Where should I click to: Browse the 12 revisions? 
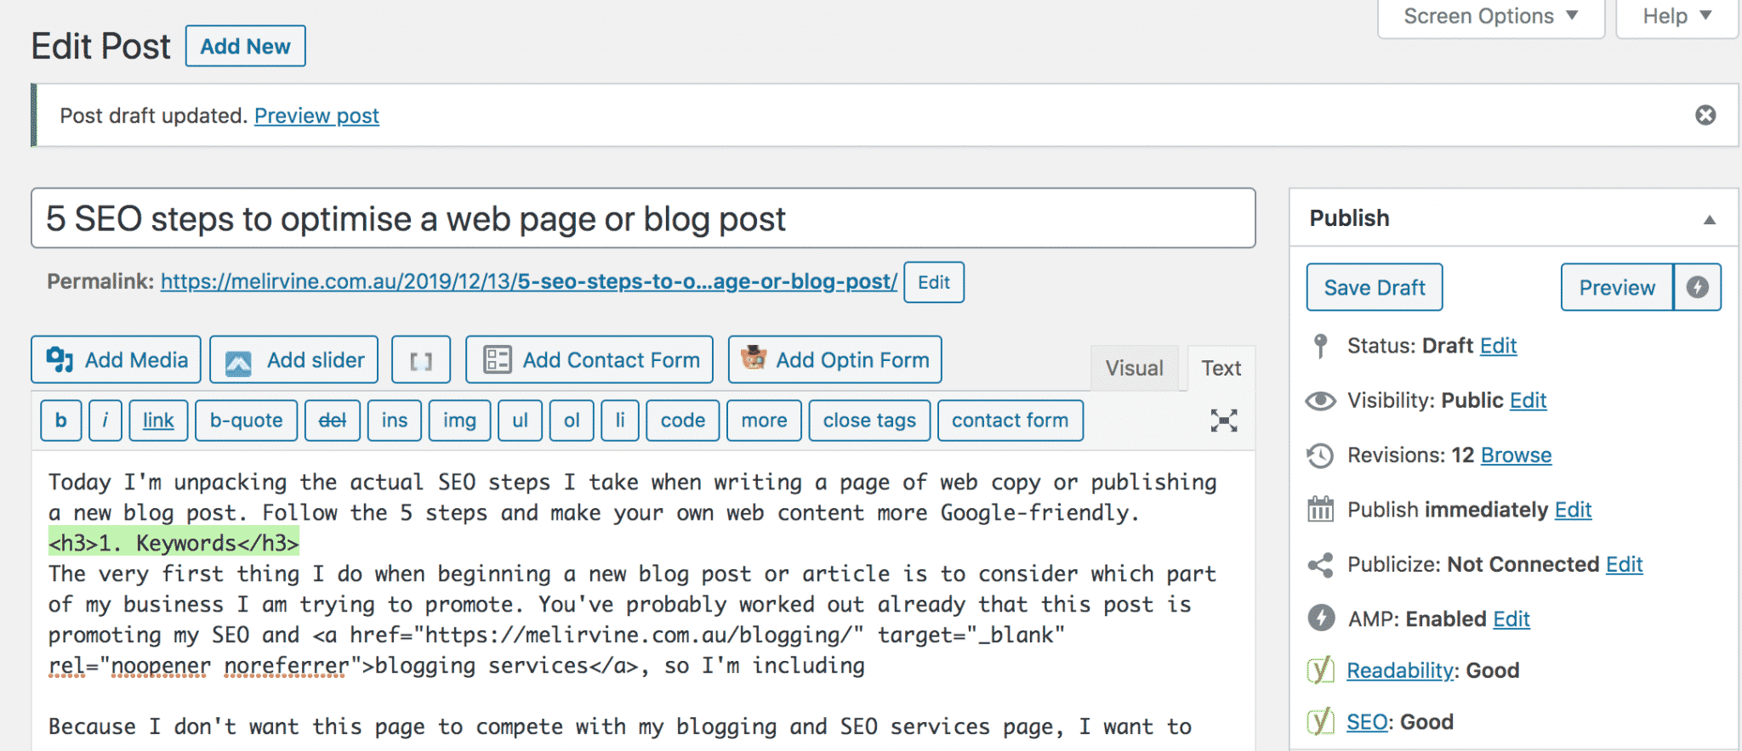[x=1516, y=455]
